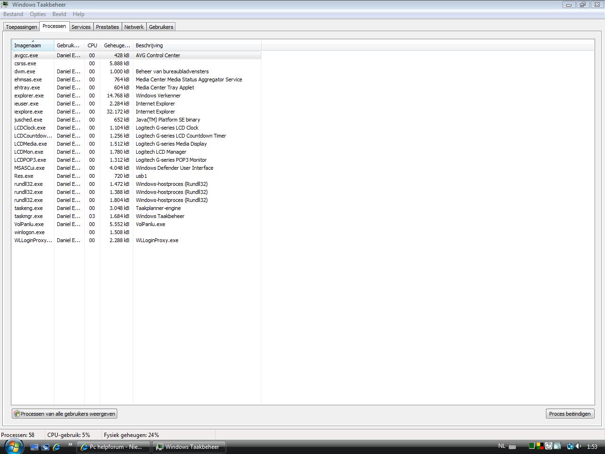
Task: Select the taskeng.exe process row
Action: tap(137, 208)
